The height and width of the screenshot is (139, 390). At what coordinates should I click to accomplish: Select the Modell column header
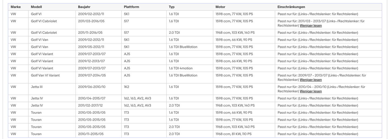point(36,7)
